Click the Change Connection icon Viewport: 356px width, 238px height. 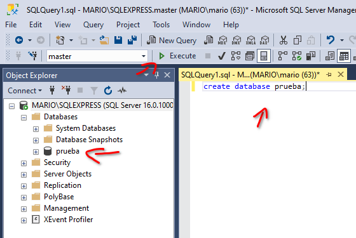coord(33,56)
